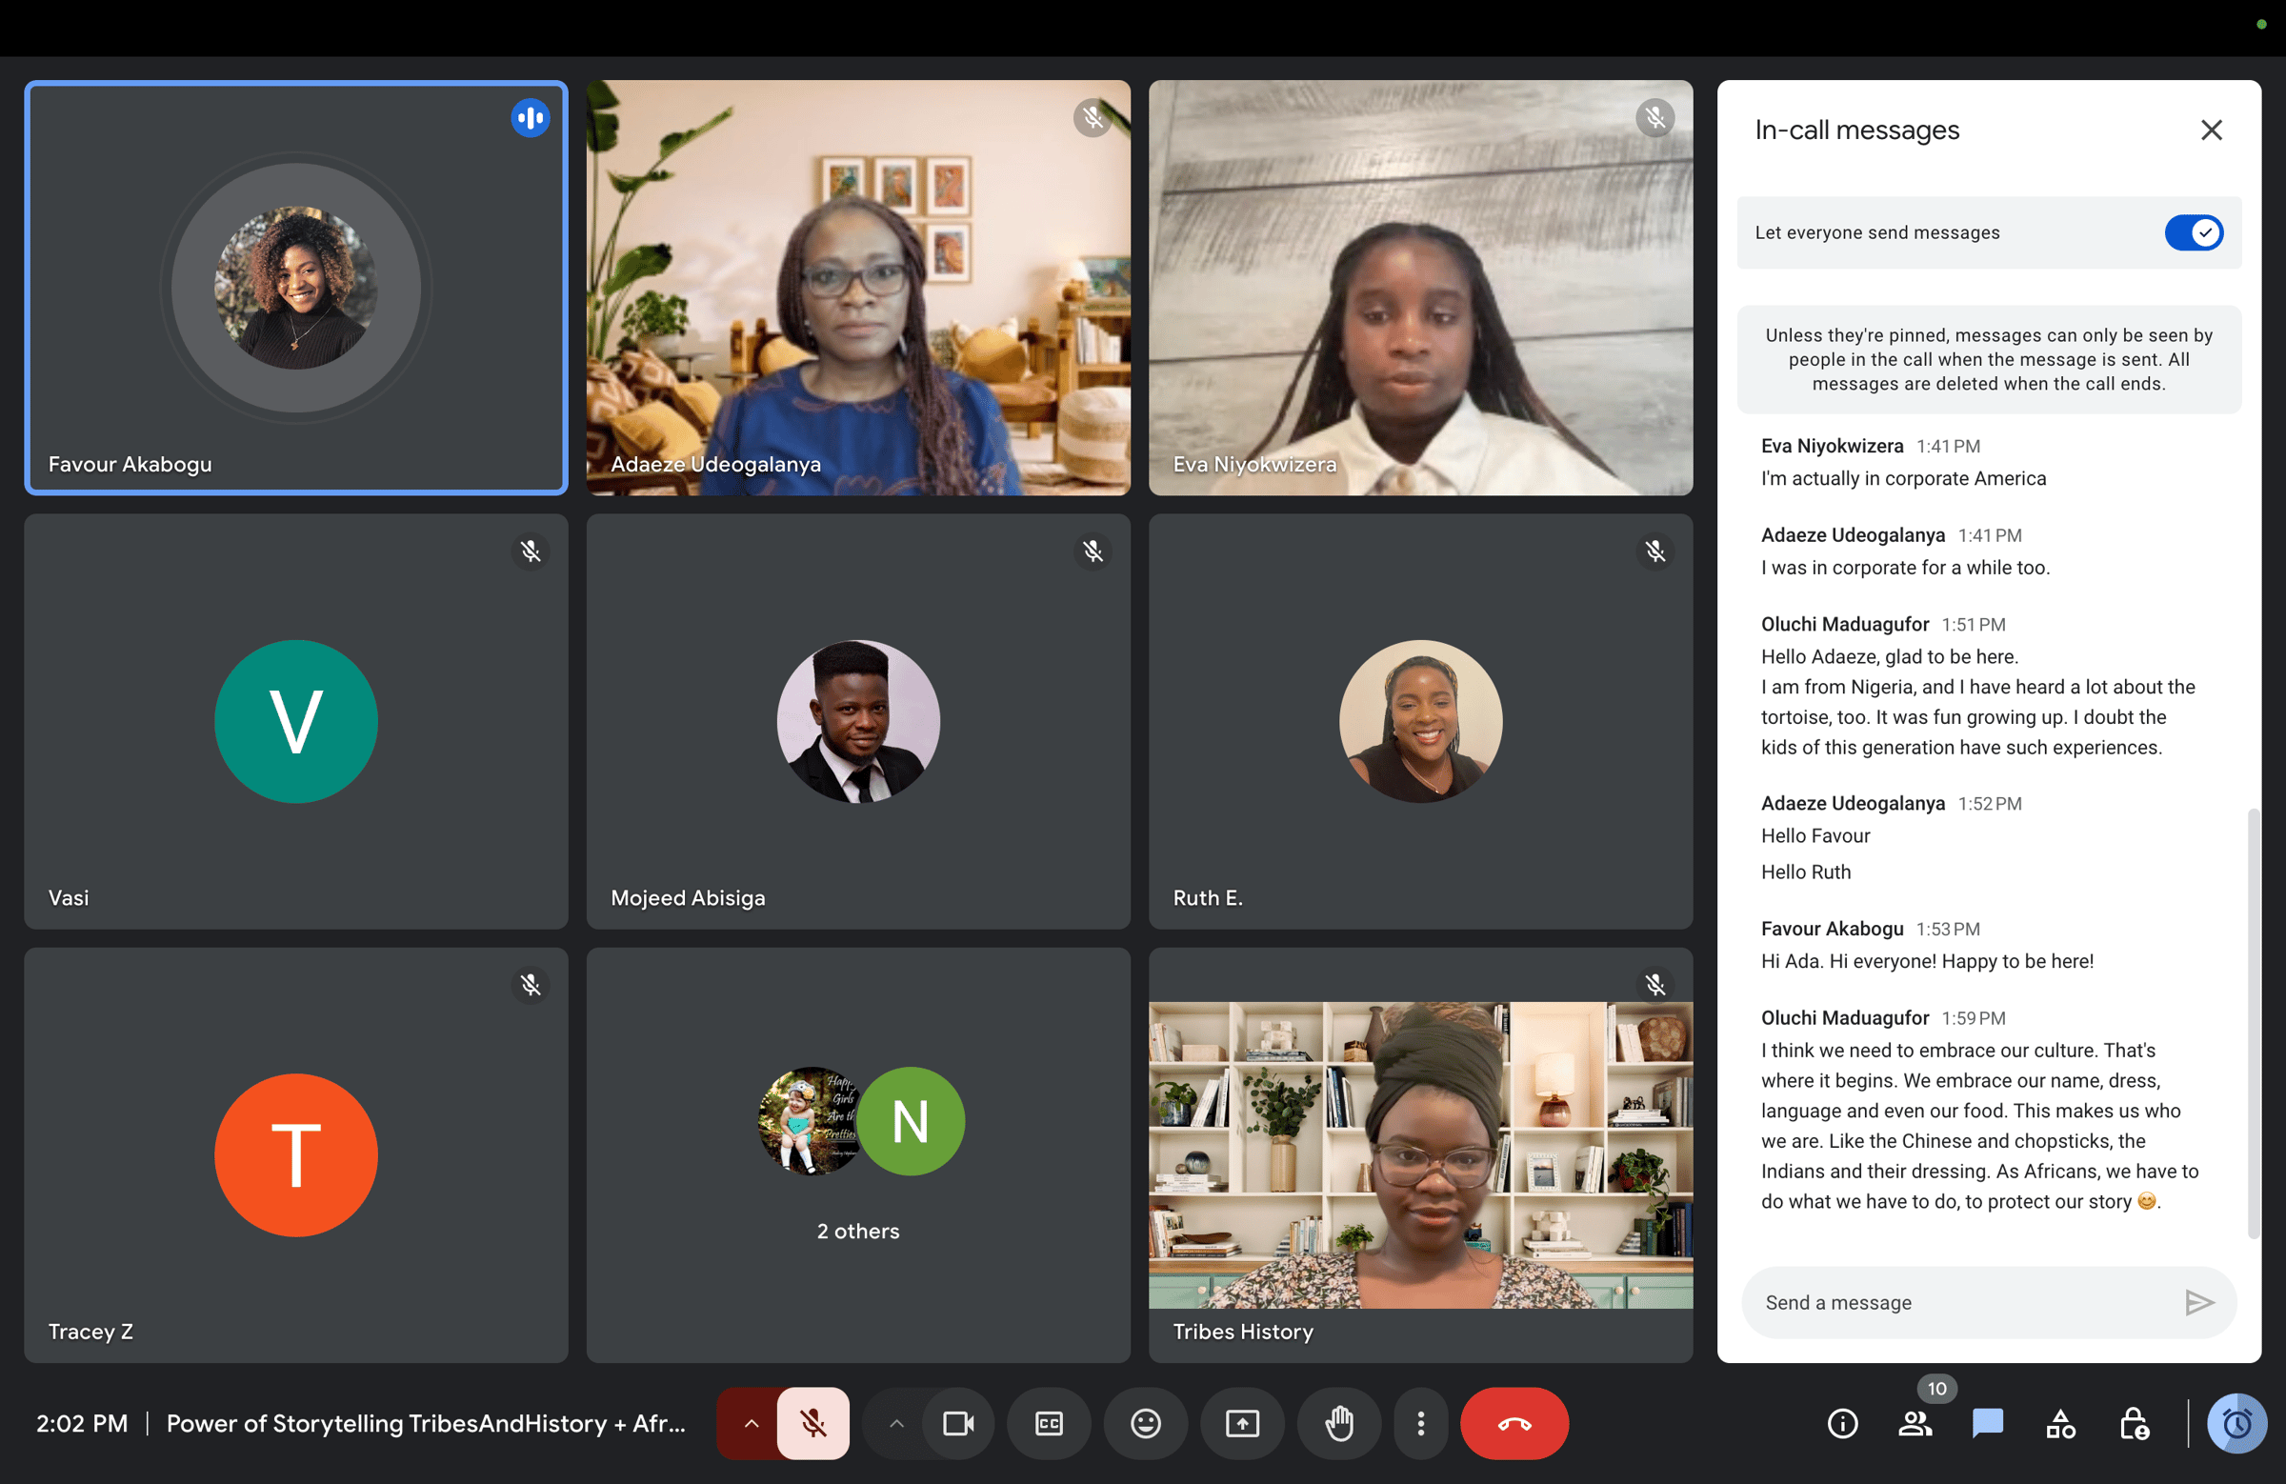This screenshot has height=1484, width=2286.
Task: Click Oluchi Maduagufor's 1:51 PM message
Action: [x=1977, y=702]
